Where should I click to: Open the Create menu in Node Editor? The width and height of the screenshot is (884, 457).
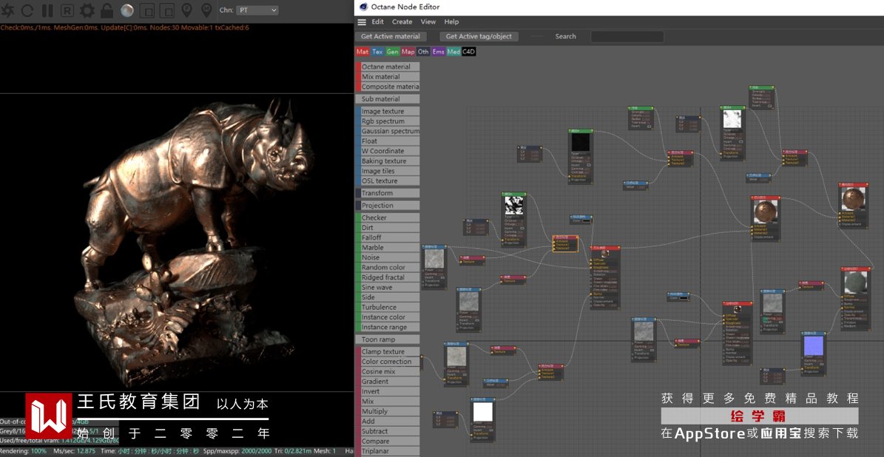point(402,22)
